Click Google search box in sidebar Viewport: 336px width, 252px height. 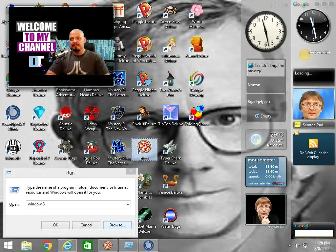[x=313, y=233]
